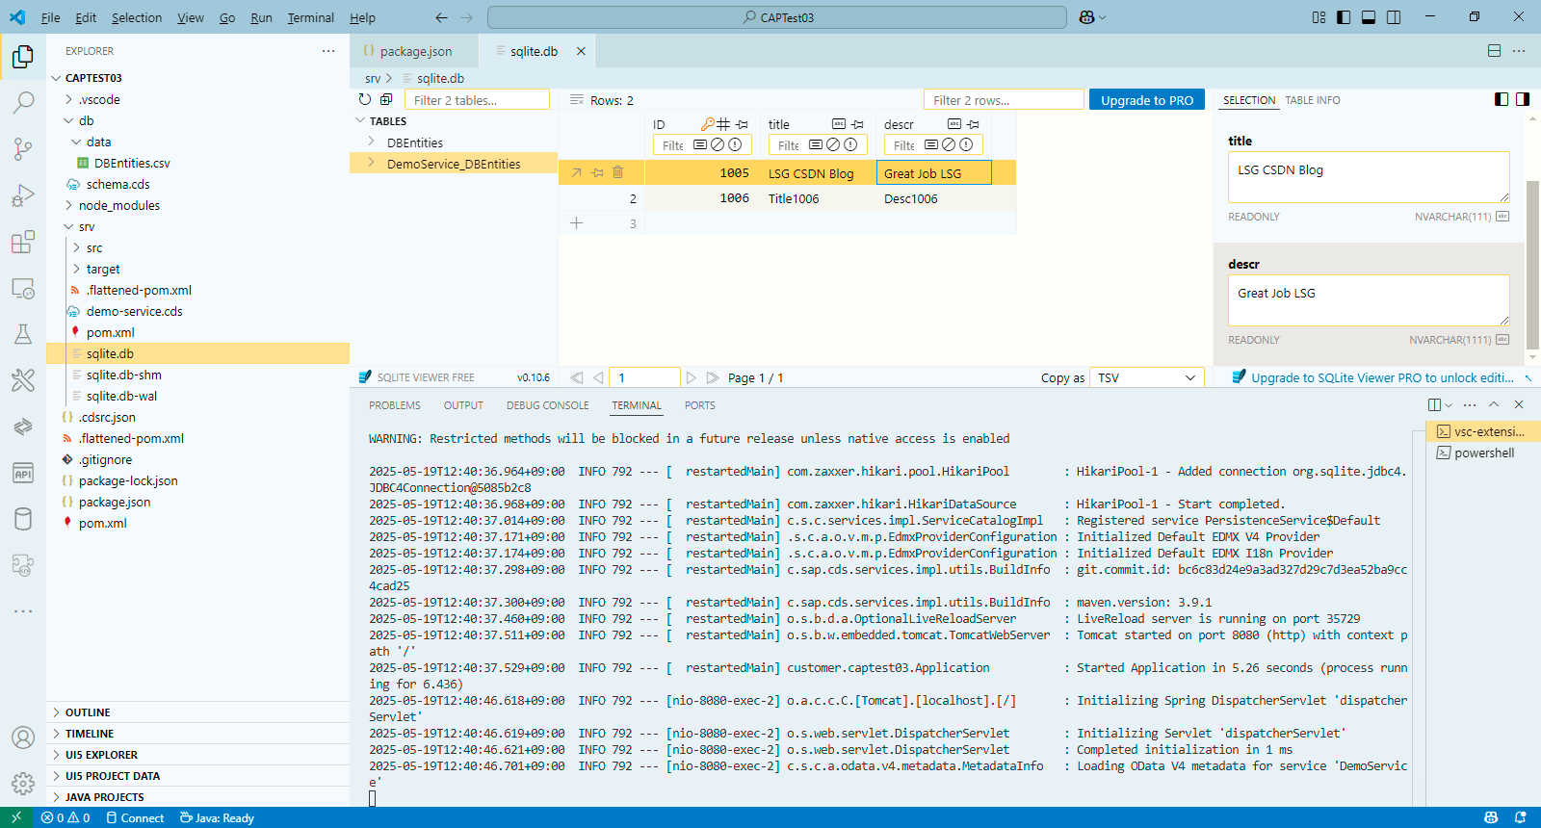Select the powershell terminal
The height and width of the screenshot is (828, 1541).
(x=1483, y=453)
